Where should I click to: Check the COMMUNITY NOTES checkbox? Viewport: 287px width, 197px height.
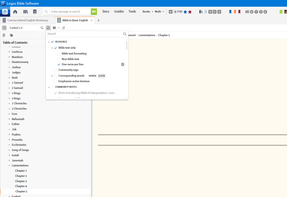[52, 87]
